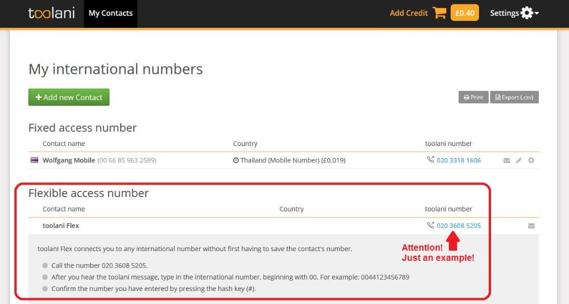The height and width of the screenshot is (304, 569).
Task: Click Country header in Fixed access table
Action: 245,144
